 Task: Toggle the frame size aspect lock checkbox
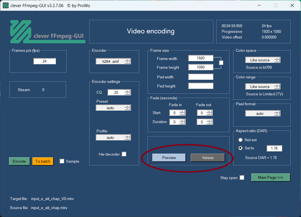tap(221, 63)
